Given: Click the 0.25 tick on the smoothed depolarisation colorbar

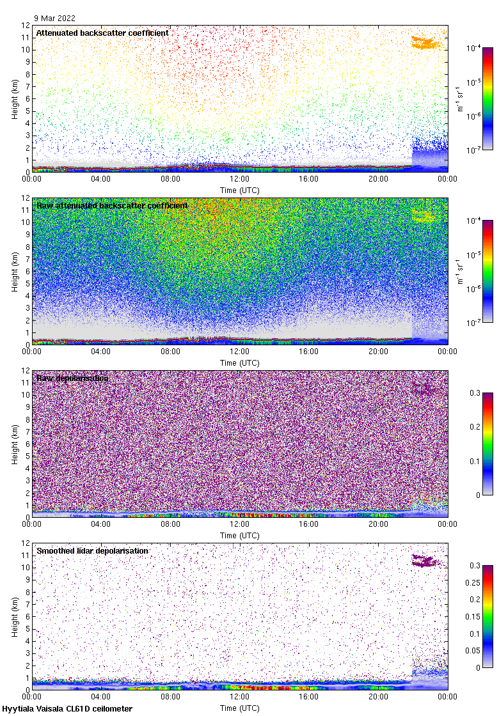Looking at the screenshot, I should point(473,582).
